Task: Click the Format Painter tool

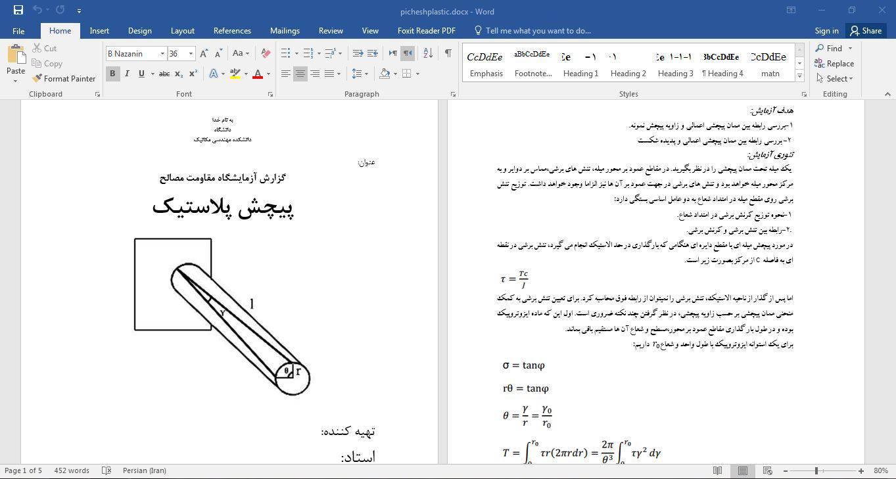Action: tap(64, 78)
